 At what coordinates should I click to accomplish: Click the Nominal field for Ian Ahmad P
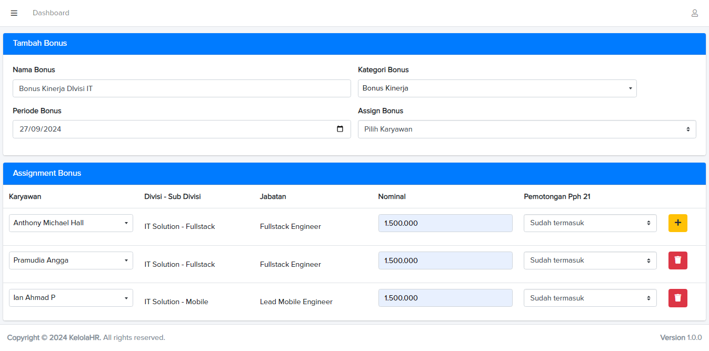(445, 298)
